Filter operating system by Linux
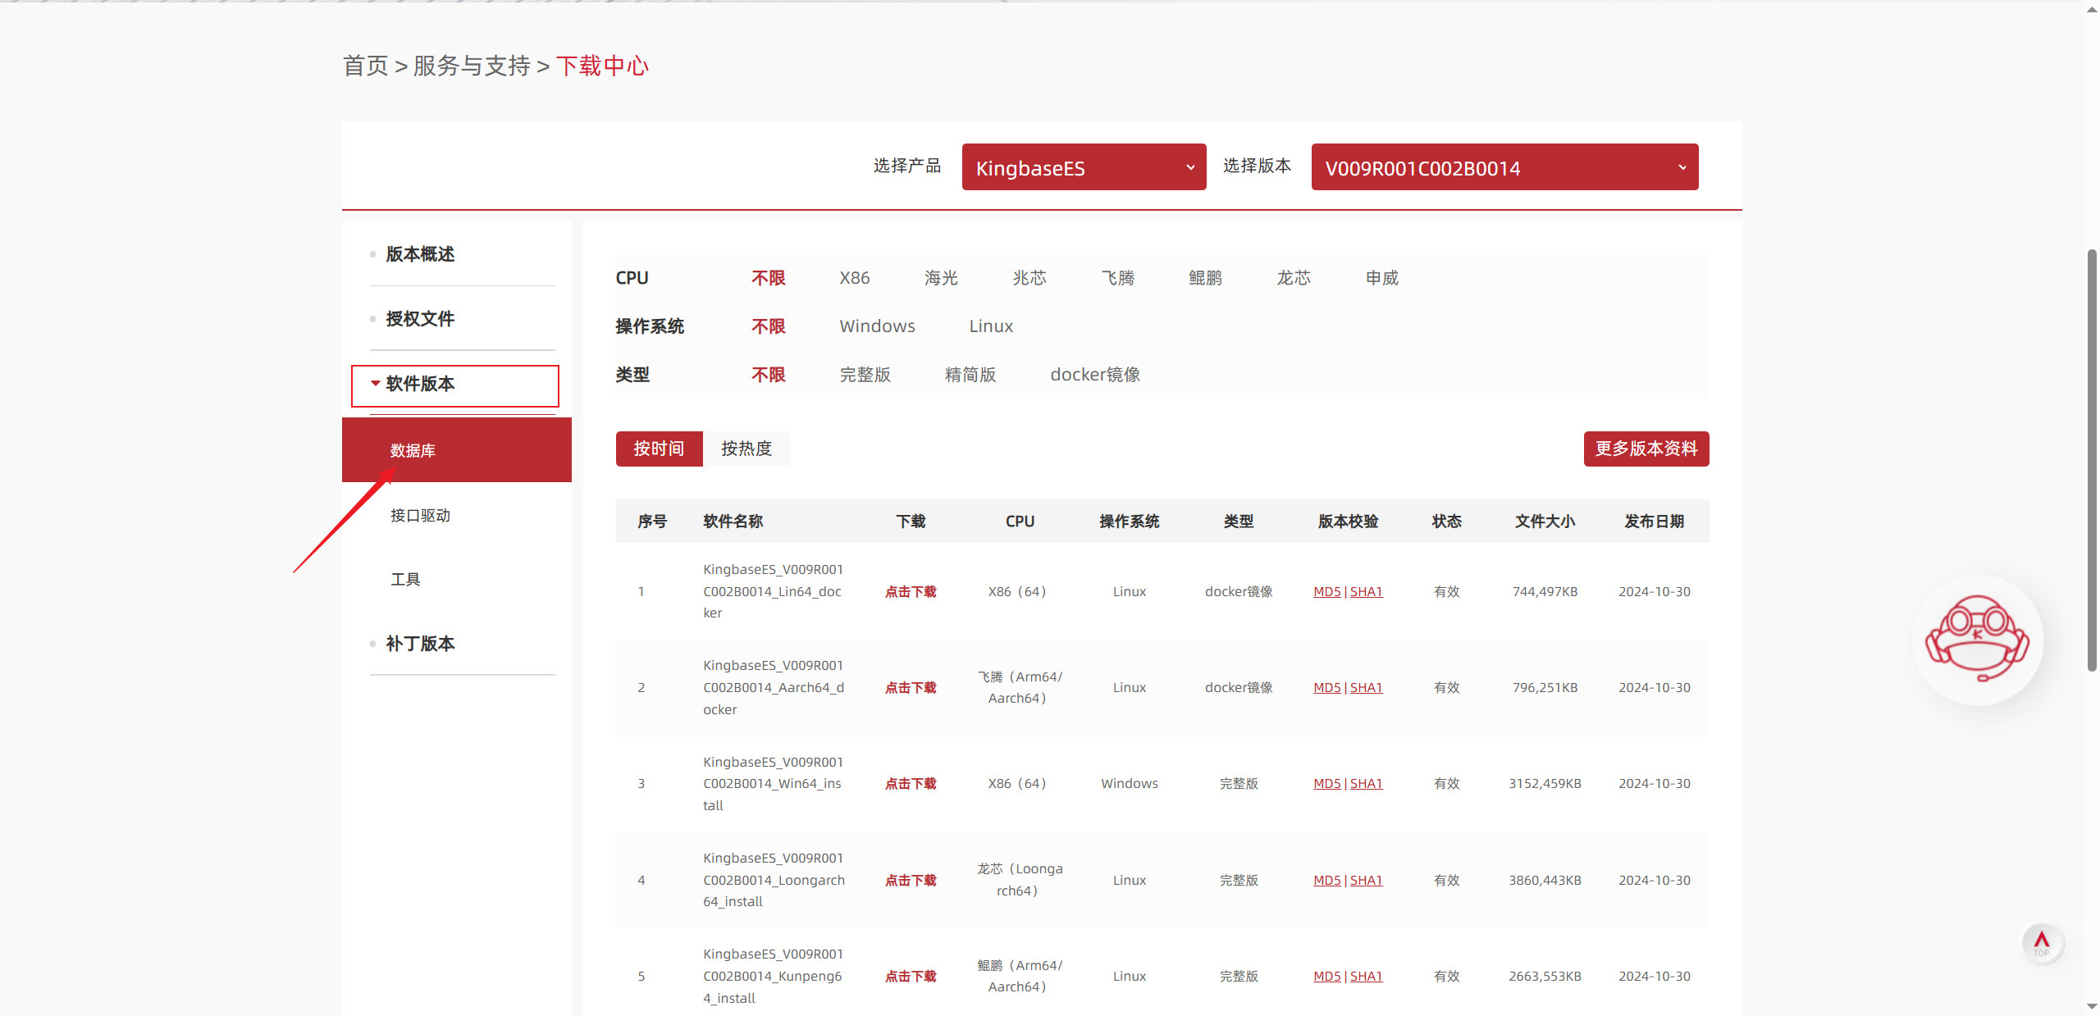Screen dimensions: 2100x1016 (990, 326)
